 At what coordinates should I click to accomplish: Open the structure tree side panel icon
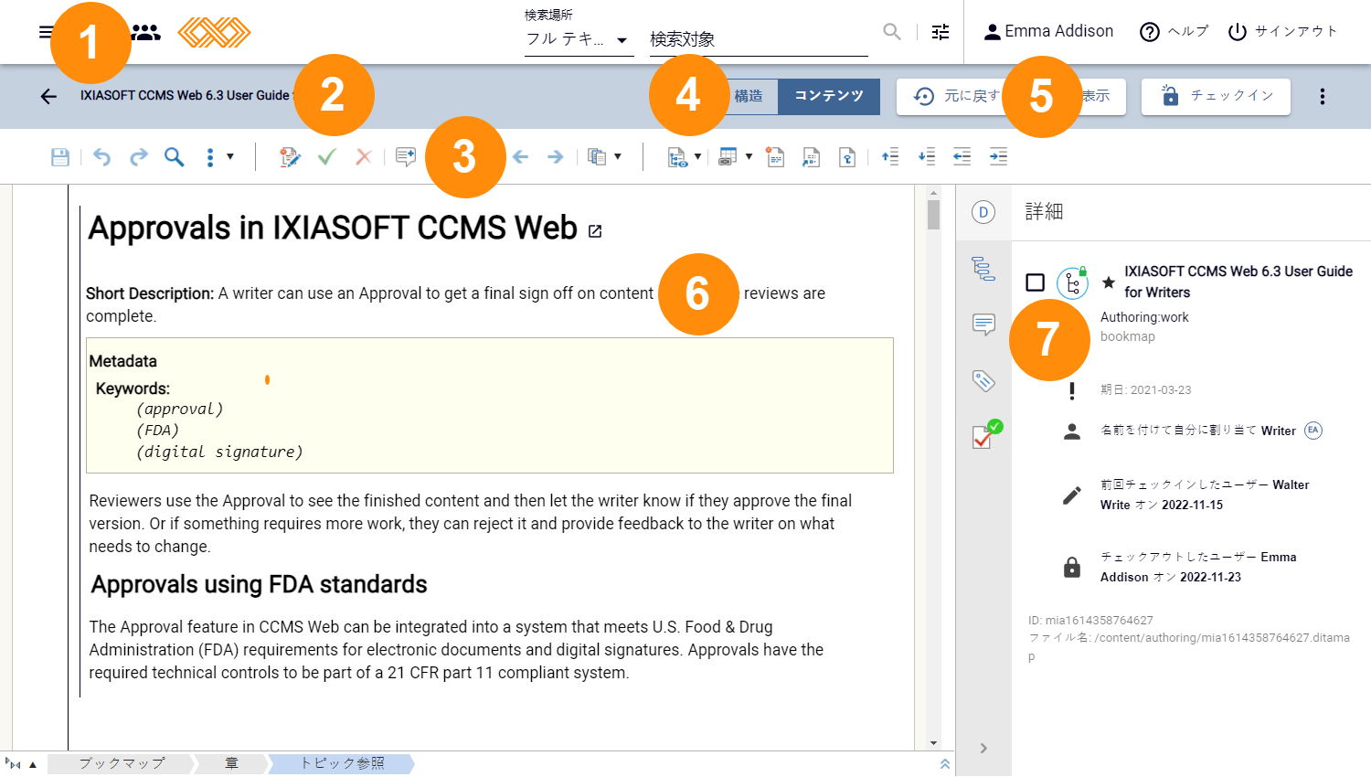[x=983, y=269]
